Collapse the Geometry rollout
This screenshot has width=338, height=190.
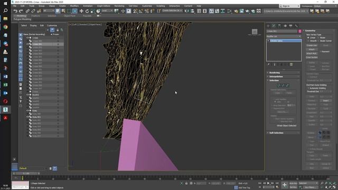[319, 31]
